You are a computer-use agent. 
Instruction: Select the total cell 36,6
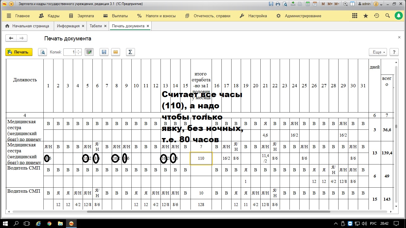pyautogui.click(x=387, y=130)
